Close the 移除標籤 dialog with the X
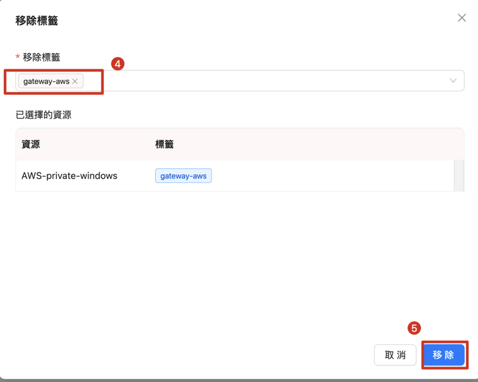 462,18
